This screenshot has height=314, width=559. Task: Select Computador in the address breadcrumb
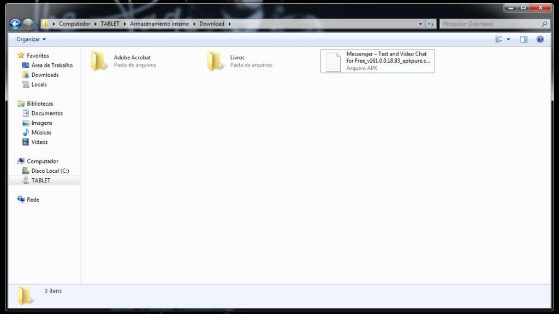click(74, 23)
